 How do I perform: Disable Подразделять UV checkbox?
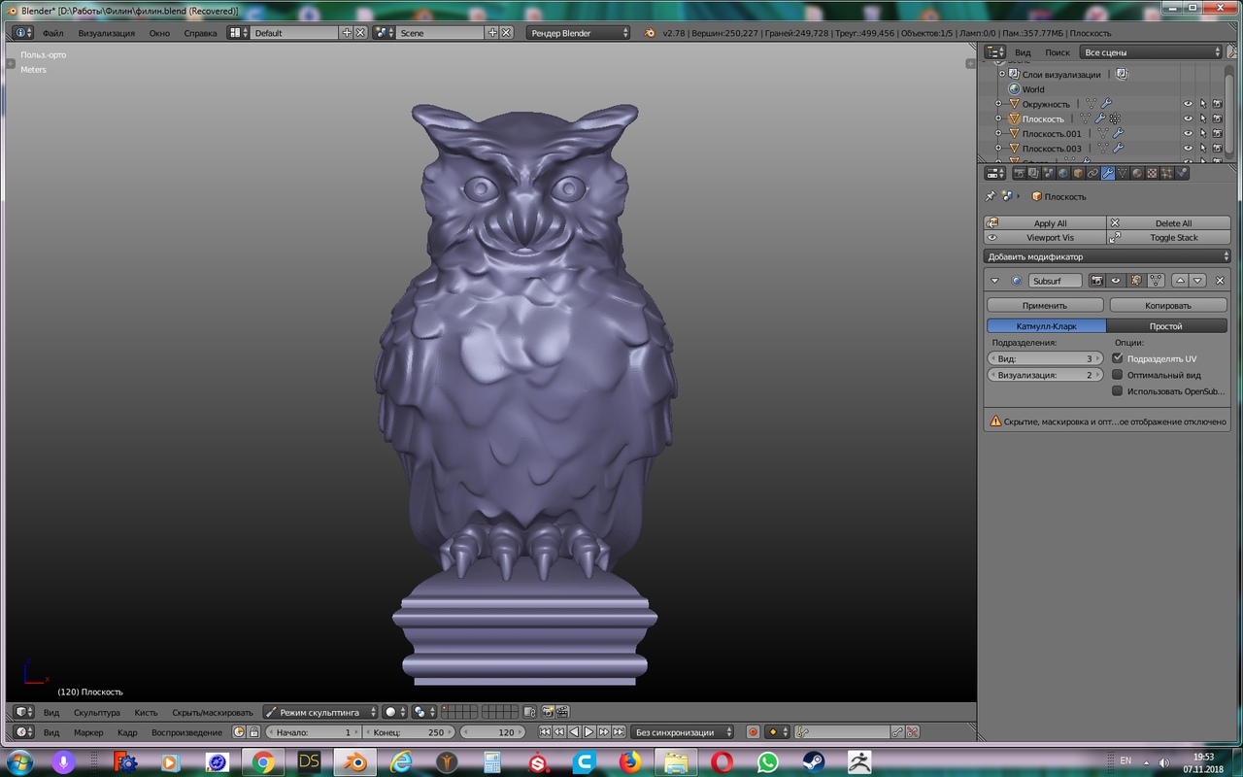pos(1117,358)
